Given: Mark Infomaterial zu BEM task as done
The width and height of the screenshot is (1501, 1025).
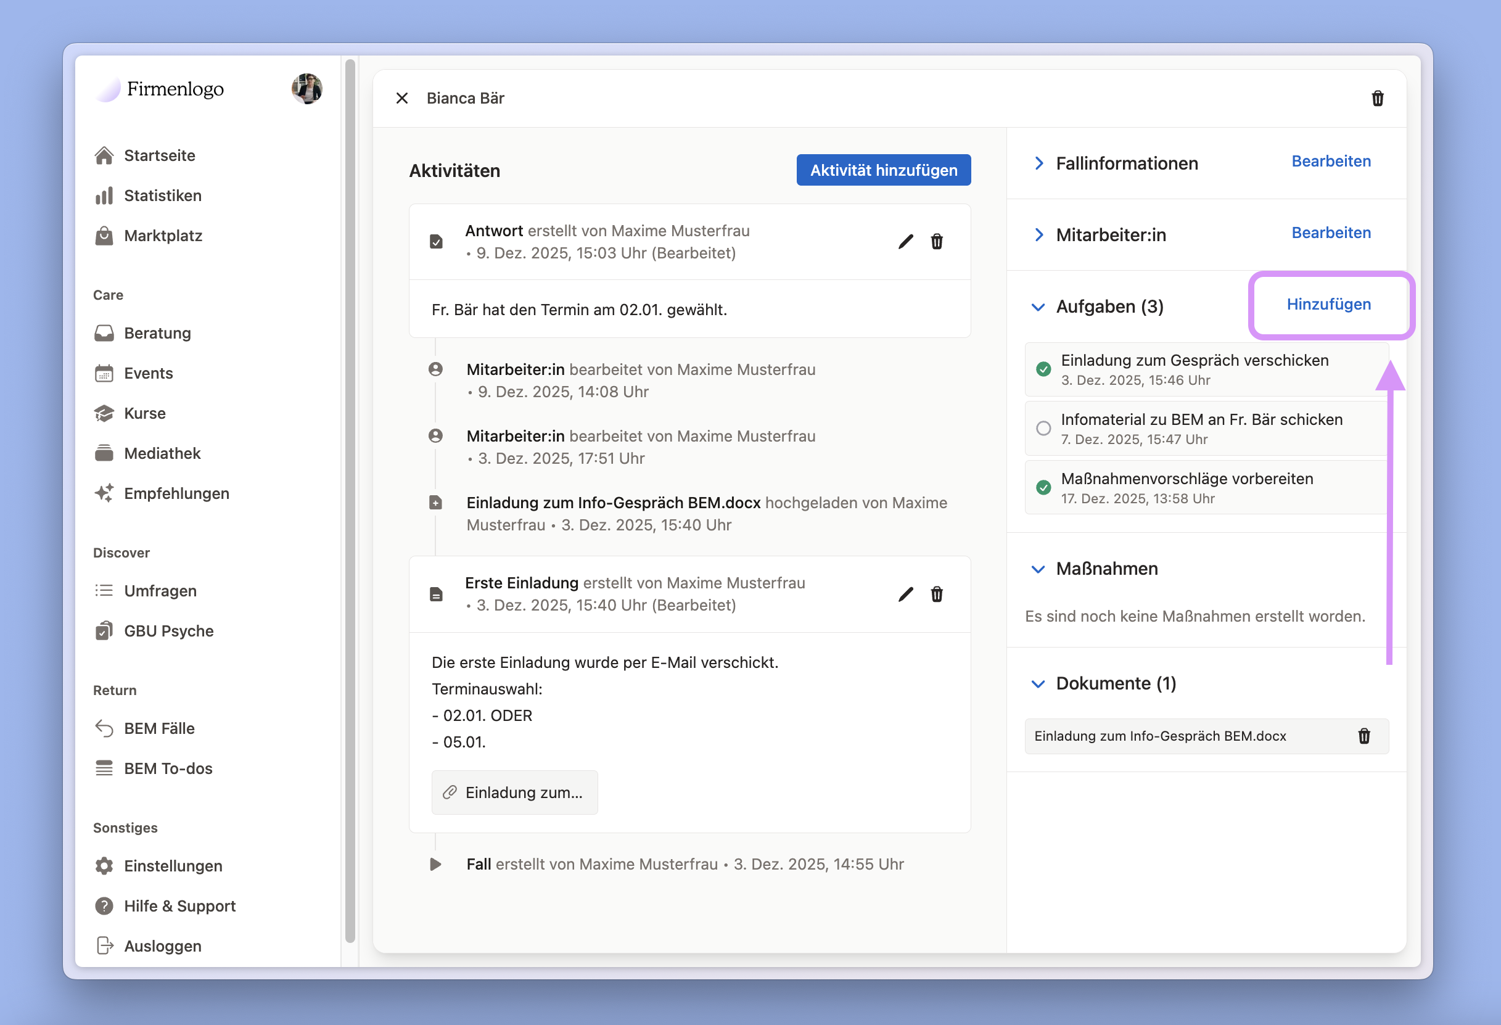Looking at the screenshot, I should pos(1043,428).
